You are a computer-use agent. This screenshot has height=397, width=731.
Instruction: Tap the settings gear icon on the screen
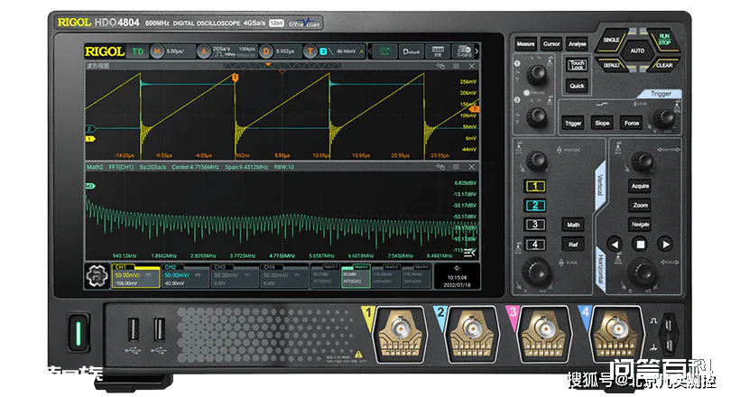point(97,276)
